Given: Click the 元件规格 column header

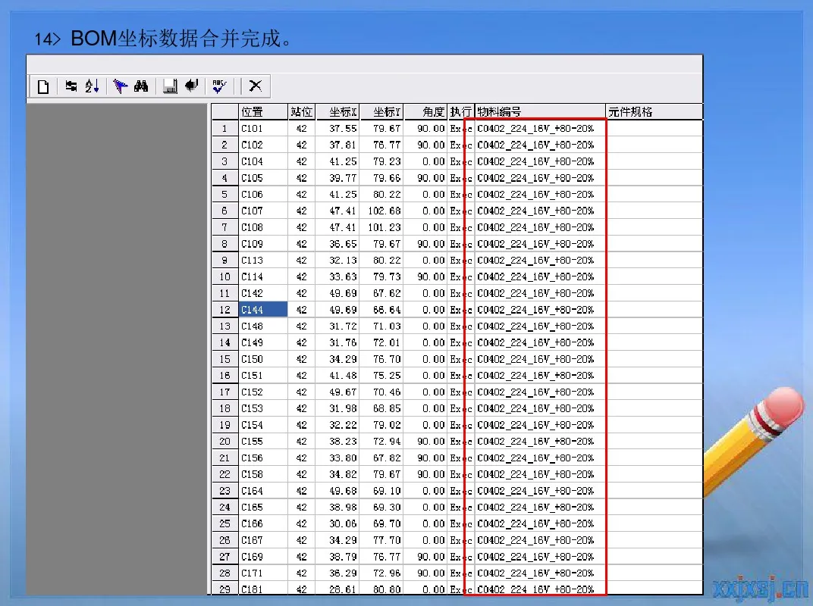Looking at the screenshot, I should point(654,112).
